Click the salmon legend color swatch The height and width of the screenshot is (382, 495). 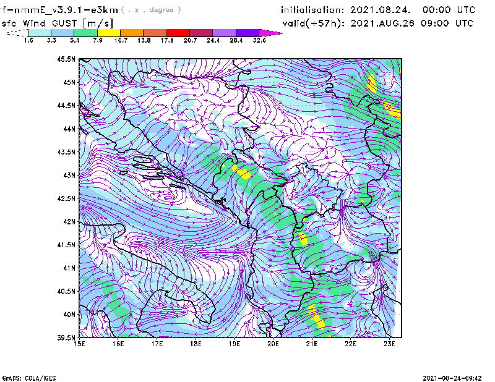point(155,33)
